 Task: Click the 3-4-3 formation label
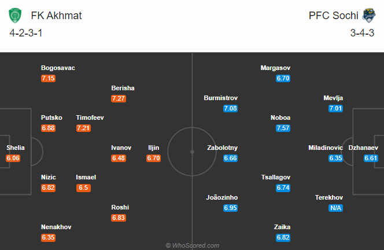point(362,33)
